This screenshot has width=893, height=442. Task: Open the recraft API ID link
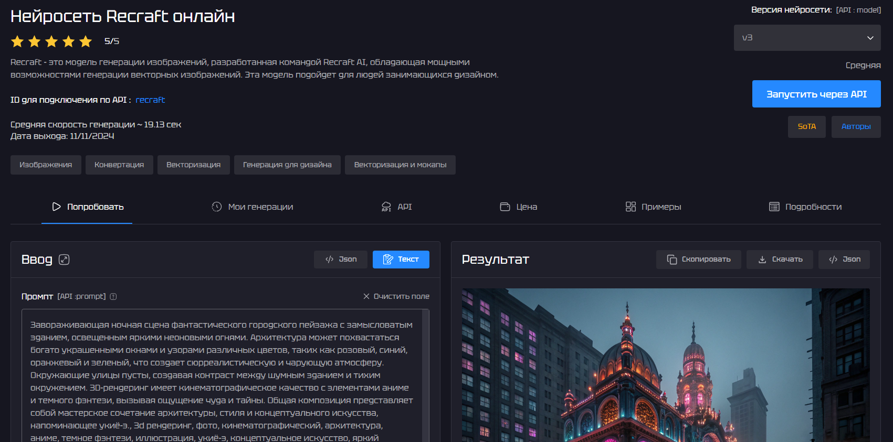pos(150,100)
